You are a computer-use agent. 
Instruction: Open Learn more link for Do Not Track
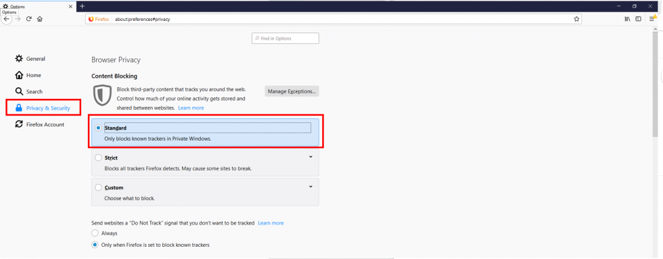[x=271, y=223]
